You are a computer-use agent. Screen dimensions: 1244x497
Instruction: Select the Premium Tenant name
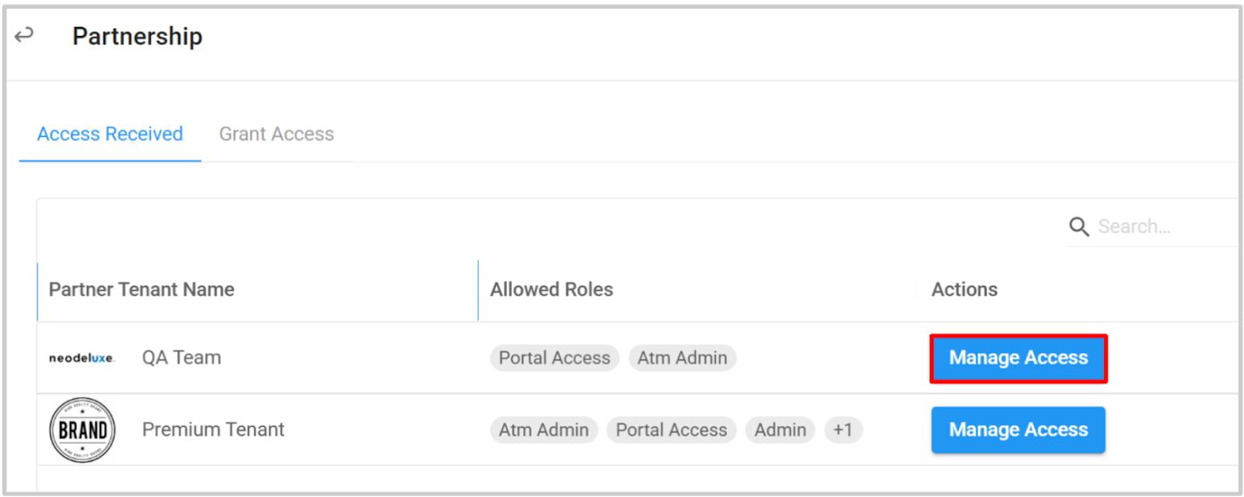point(213,429)
